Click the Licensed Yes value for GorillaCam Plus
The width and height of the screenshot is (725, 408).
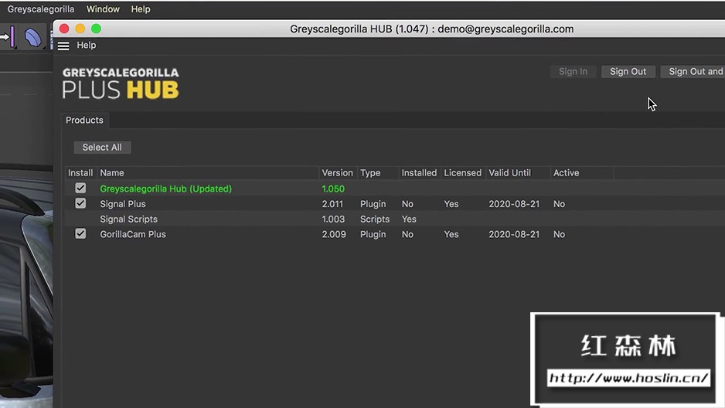tap(451, 234)
